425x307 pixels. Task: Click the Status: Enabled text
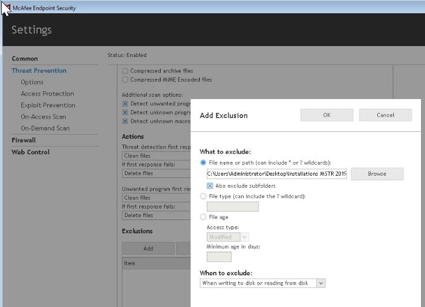127,55
